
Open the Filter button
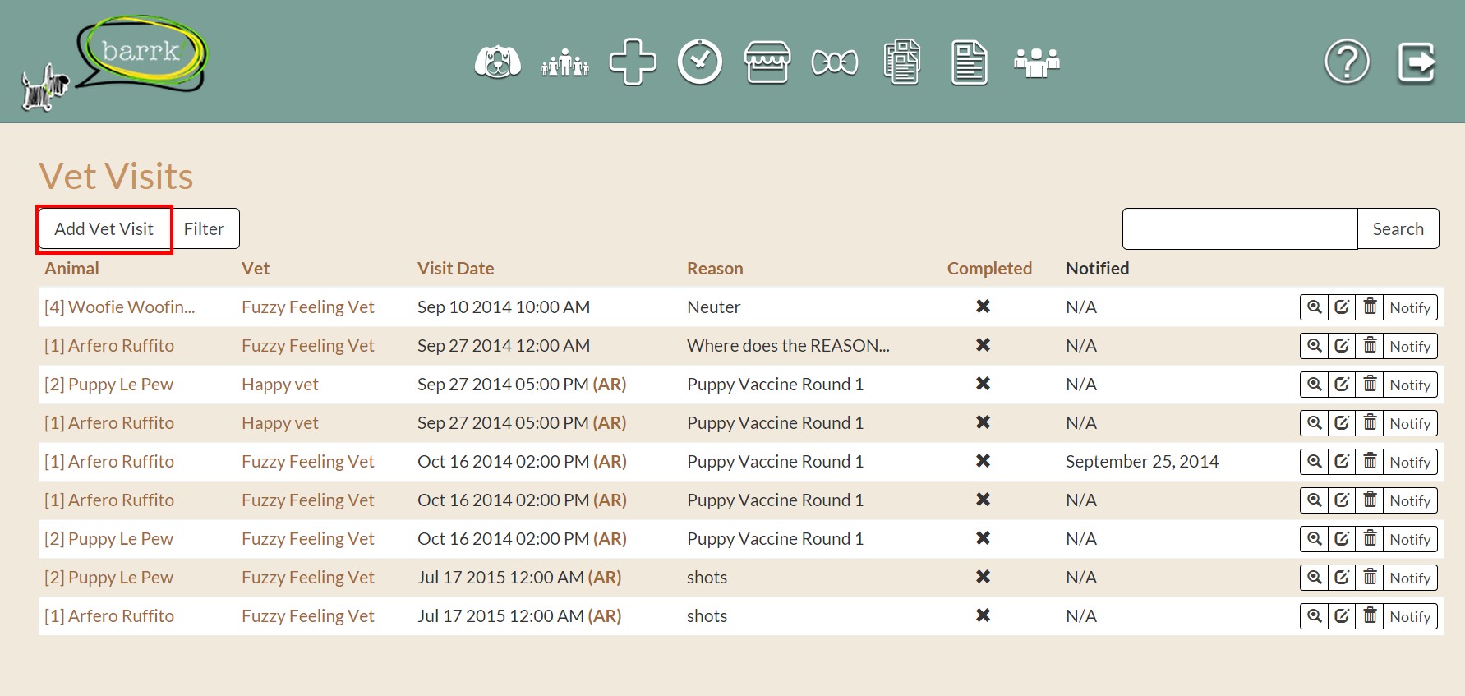[x=205, y=229]
